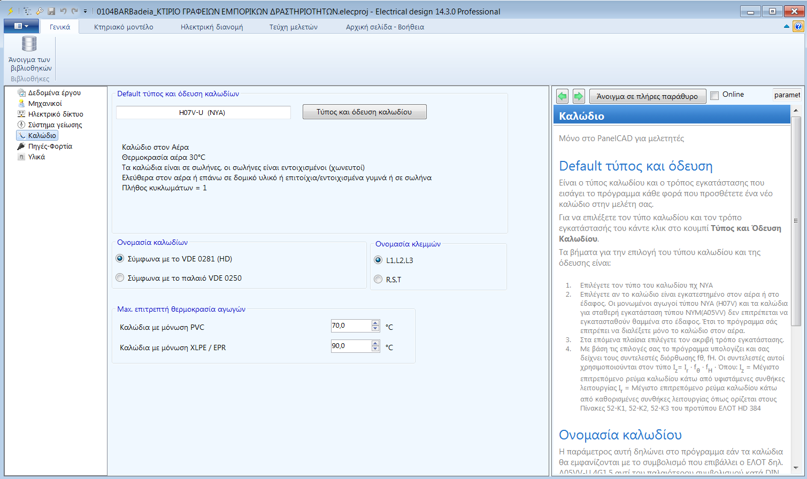The image size is (807, 479).
Task: Select R,S,T terminal naming option
Action: pyautogui.click(x=378, y=279)
